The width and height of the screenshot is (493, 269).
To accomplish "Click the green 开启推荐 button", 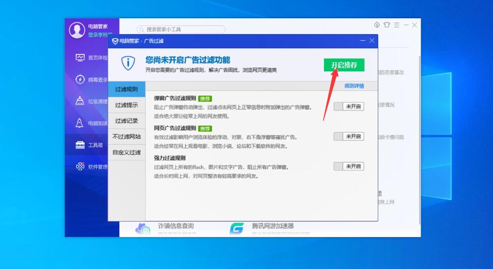I will (x=344, y=65).
